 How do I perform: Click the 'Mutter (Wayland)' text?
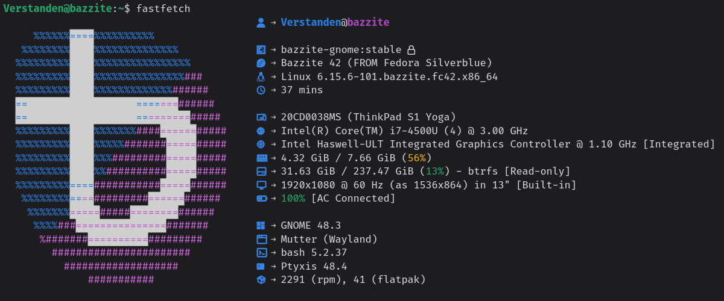coord(329,239)
